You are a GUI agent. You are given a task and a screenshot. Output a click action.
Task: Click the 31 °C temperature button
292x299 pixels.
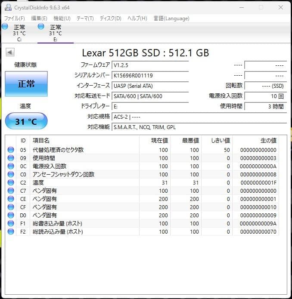click(x=26, y=121)
